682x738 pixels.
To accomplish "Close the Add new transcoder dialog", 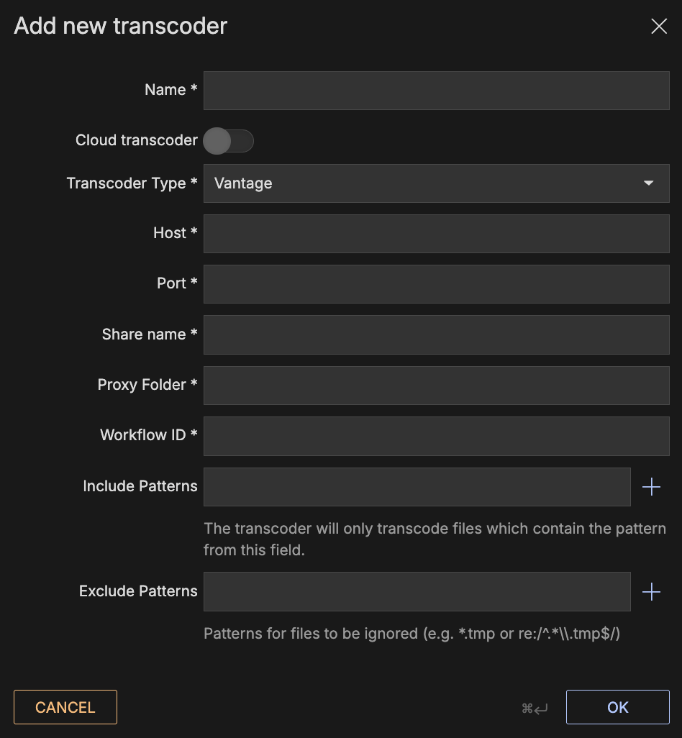I will (658, 27).
